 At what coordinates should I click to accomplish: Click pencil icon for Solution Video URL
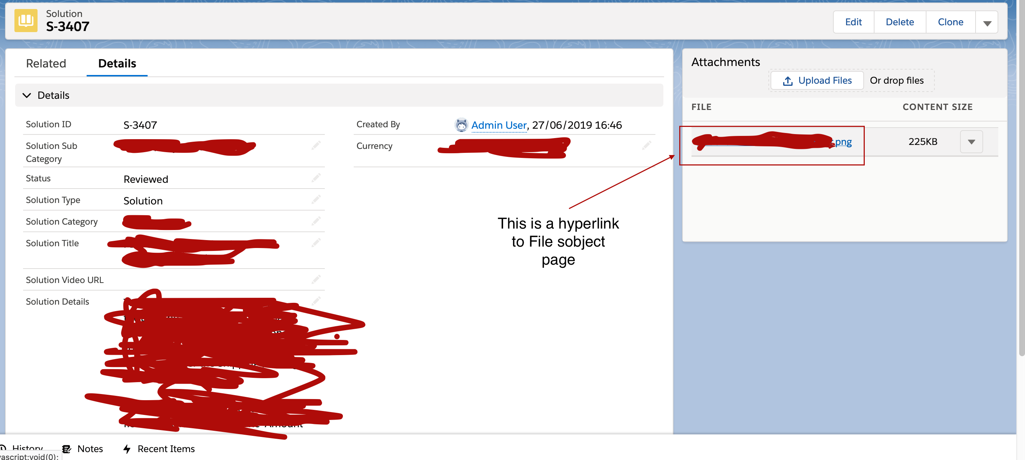(316, 279)
